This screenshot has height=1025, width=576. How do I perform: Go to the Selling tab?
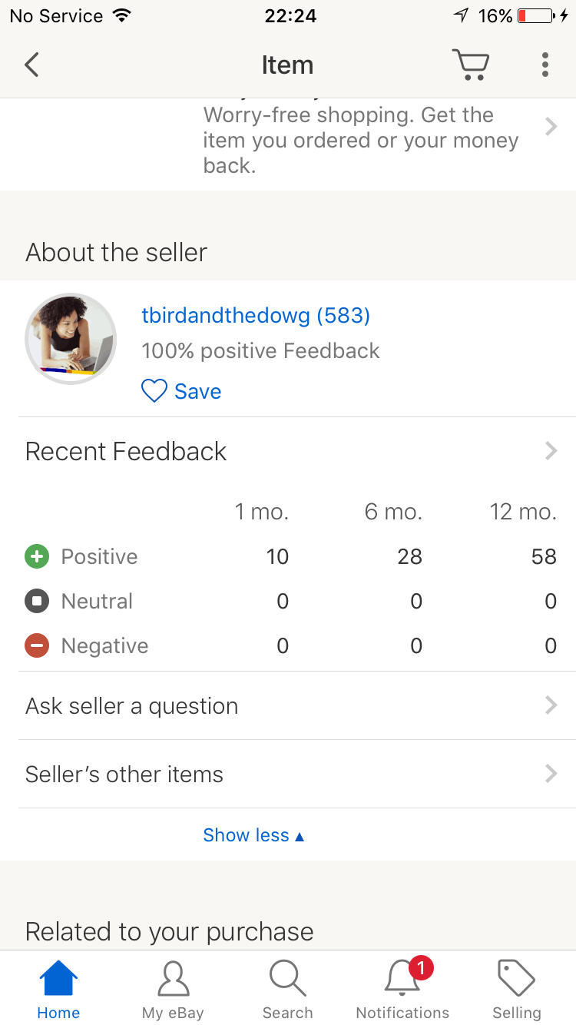[x=516, y=988]
